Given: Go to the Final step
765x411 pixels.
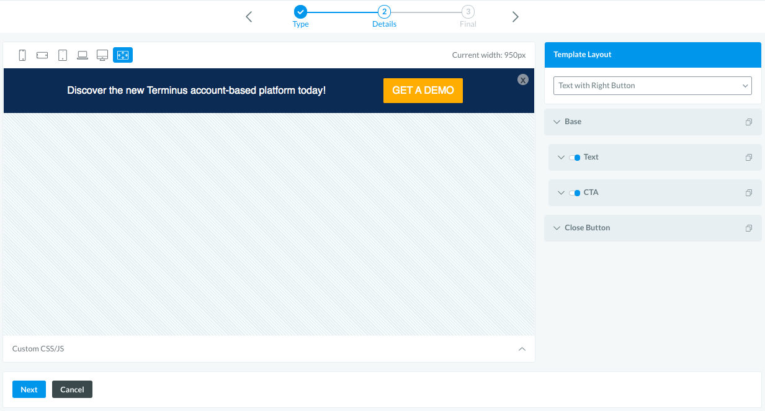Looking at the screenshot, I should click(468, 17).
